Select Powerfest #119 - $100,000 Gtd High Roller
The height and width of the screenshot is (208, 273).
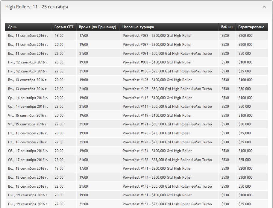coord(157,116)
